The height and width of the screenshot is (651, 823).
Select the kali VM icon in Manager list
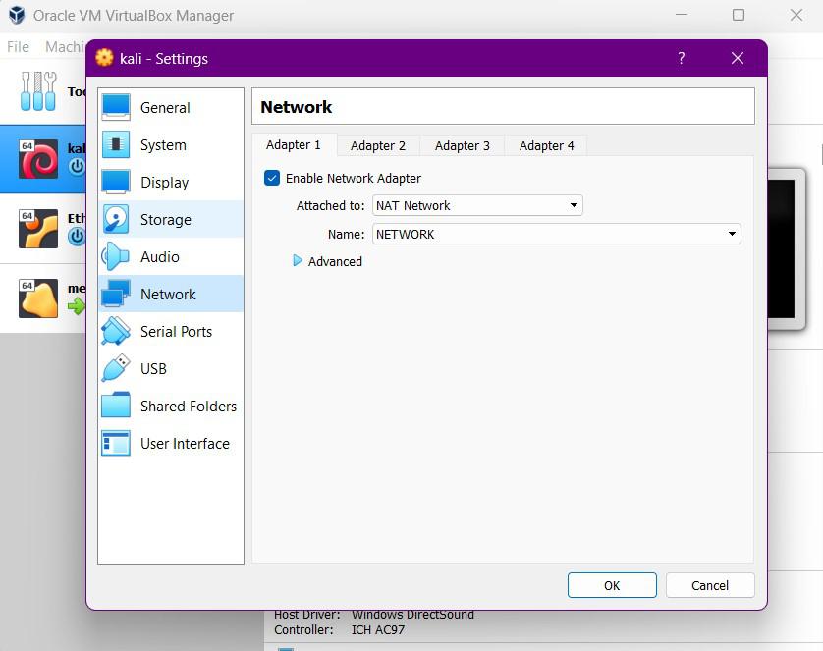37,158
